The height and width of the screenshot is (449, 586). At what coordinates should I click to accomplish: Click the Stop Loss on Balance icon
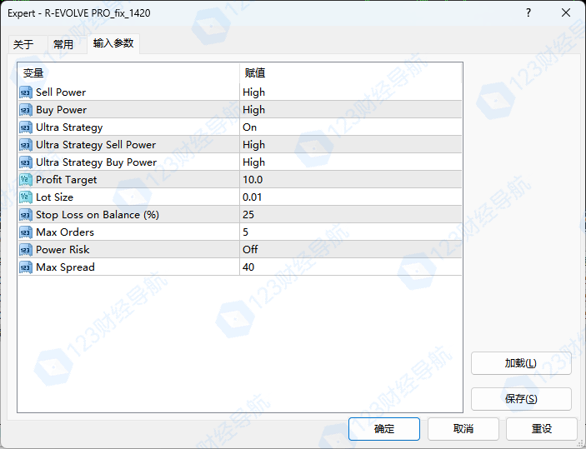click(25, 215)
